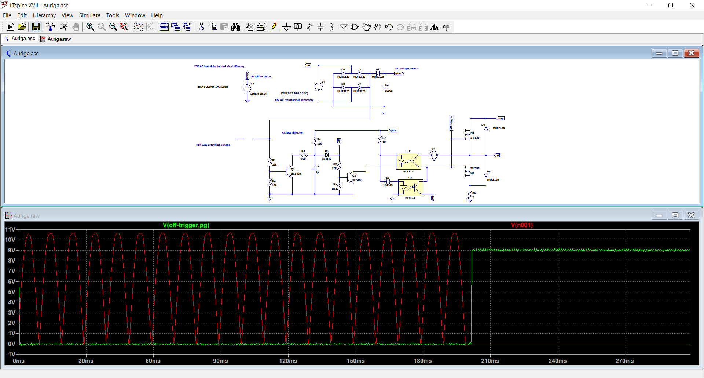Maximize the Auriga.raw waveform window

coord(675,215)
